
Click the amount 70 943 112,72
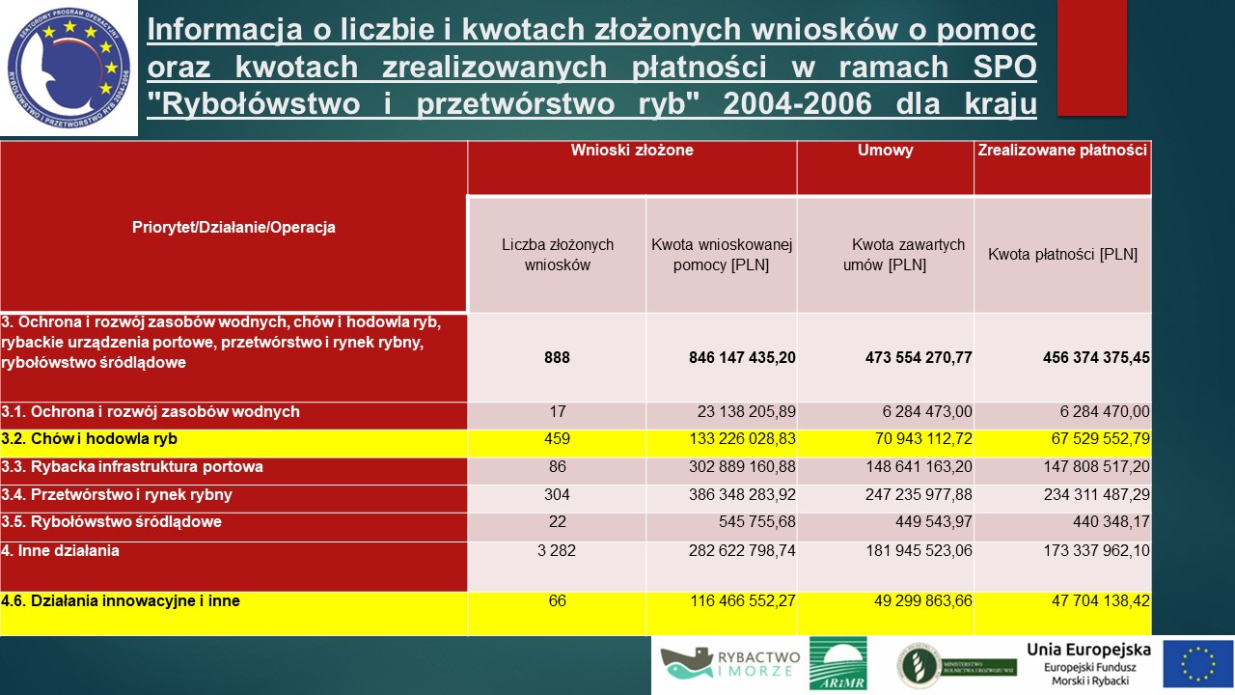click(x=923, y=439)
